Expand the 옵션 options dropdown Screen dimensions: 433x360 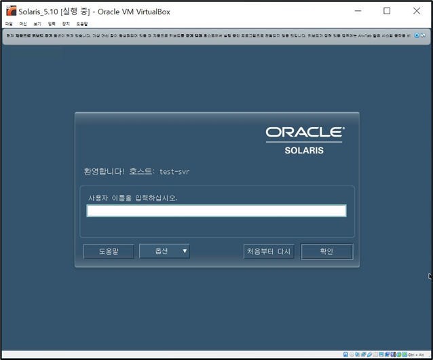pyautogui.click(x=164, y=251)
